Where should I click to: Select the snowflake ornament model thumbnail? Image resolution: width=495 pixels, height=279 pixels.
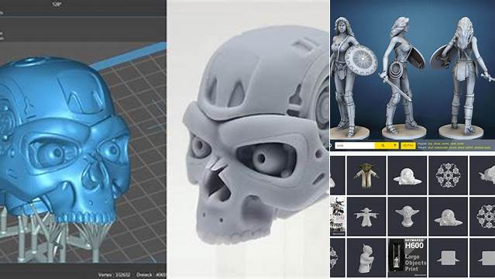[x=448, y=175]
